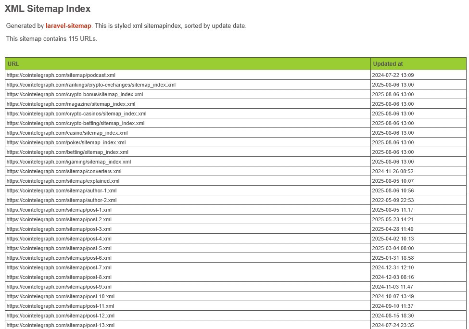Open the sitemap/post-12.xml link
The image size is (469, 329).
[61, 315]
